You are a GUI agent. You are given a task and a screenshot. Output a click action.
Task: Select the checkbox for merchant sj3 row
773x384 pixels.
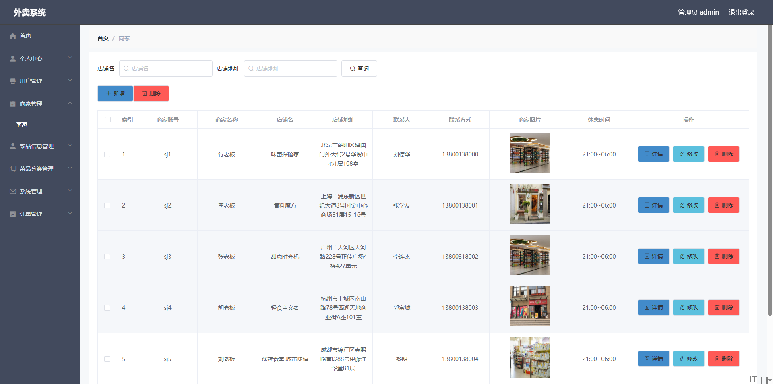tap(107, 257)
